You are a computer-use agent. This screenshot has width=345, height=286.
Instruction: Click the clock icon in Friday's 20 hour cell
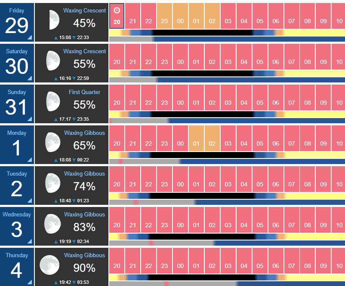point(117,10)
